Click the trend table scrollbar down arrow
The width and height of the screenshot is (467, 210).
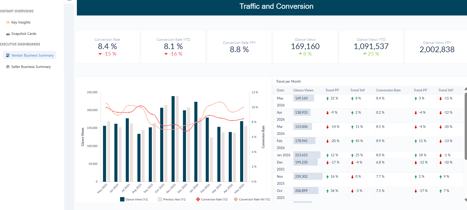tap(466, 200)
